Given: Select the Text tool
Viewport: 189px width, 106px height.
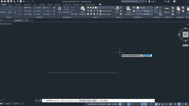Looking at the screenshot, I should (x=60, y=10).
